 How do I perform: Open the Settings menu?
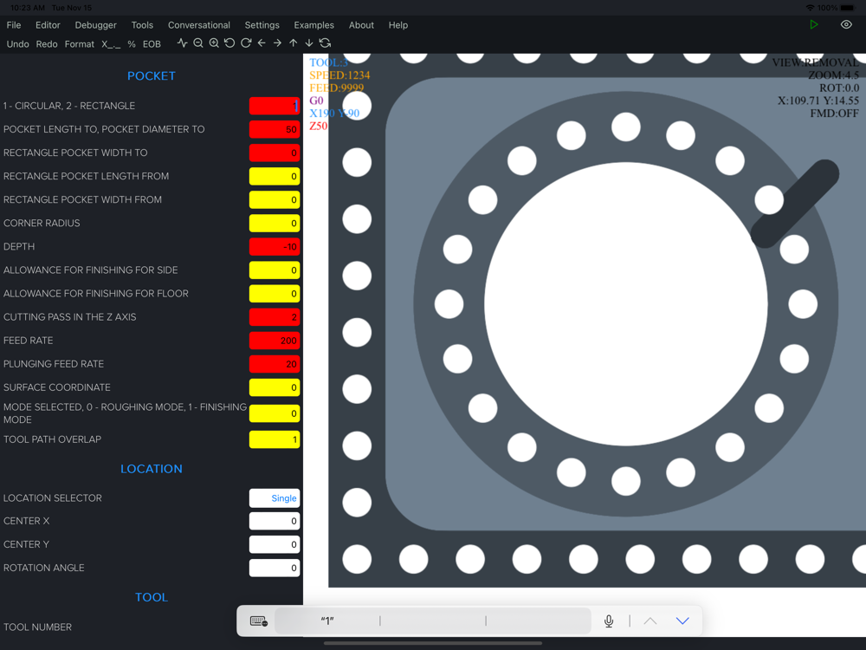(262, 25)
